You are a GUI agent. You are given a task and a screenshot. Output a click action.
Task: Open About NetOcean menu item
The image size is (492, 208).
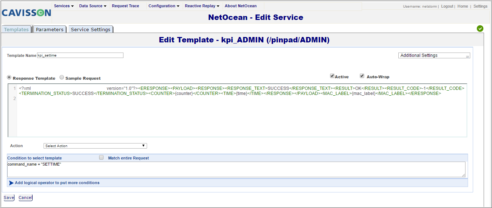(241, 6)
